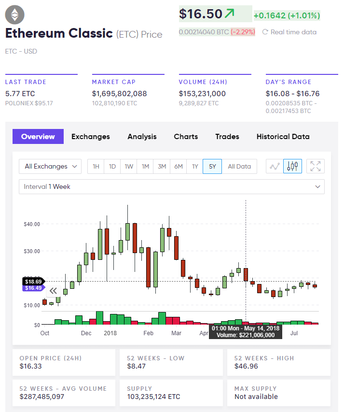Select the 5Y time range
344x412 pixels.
point(212,166)
